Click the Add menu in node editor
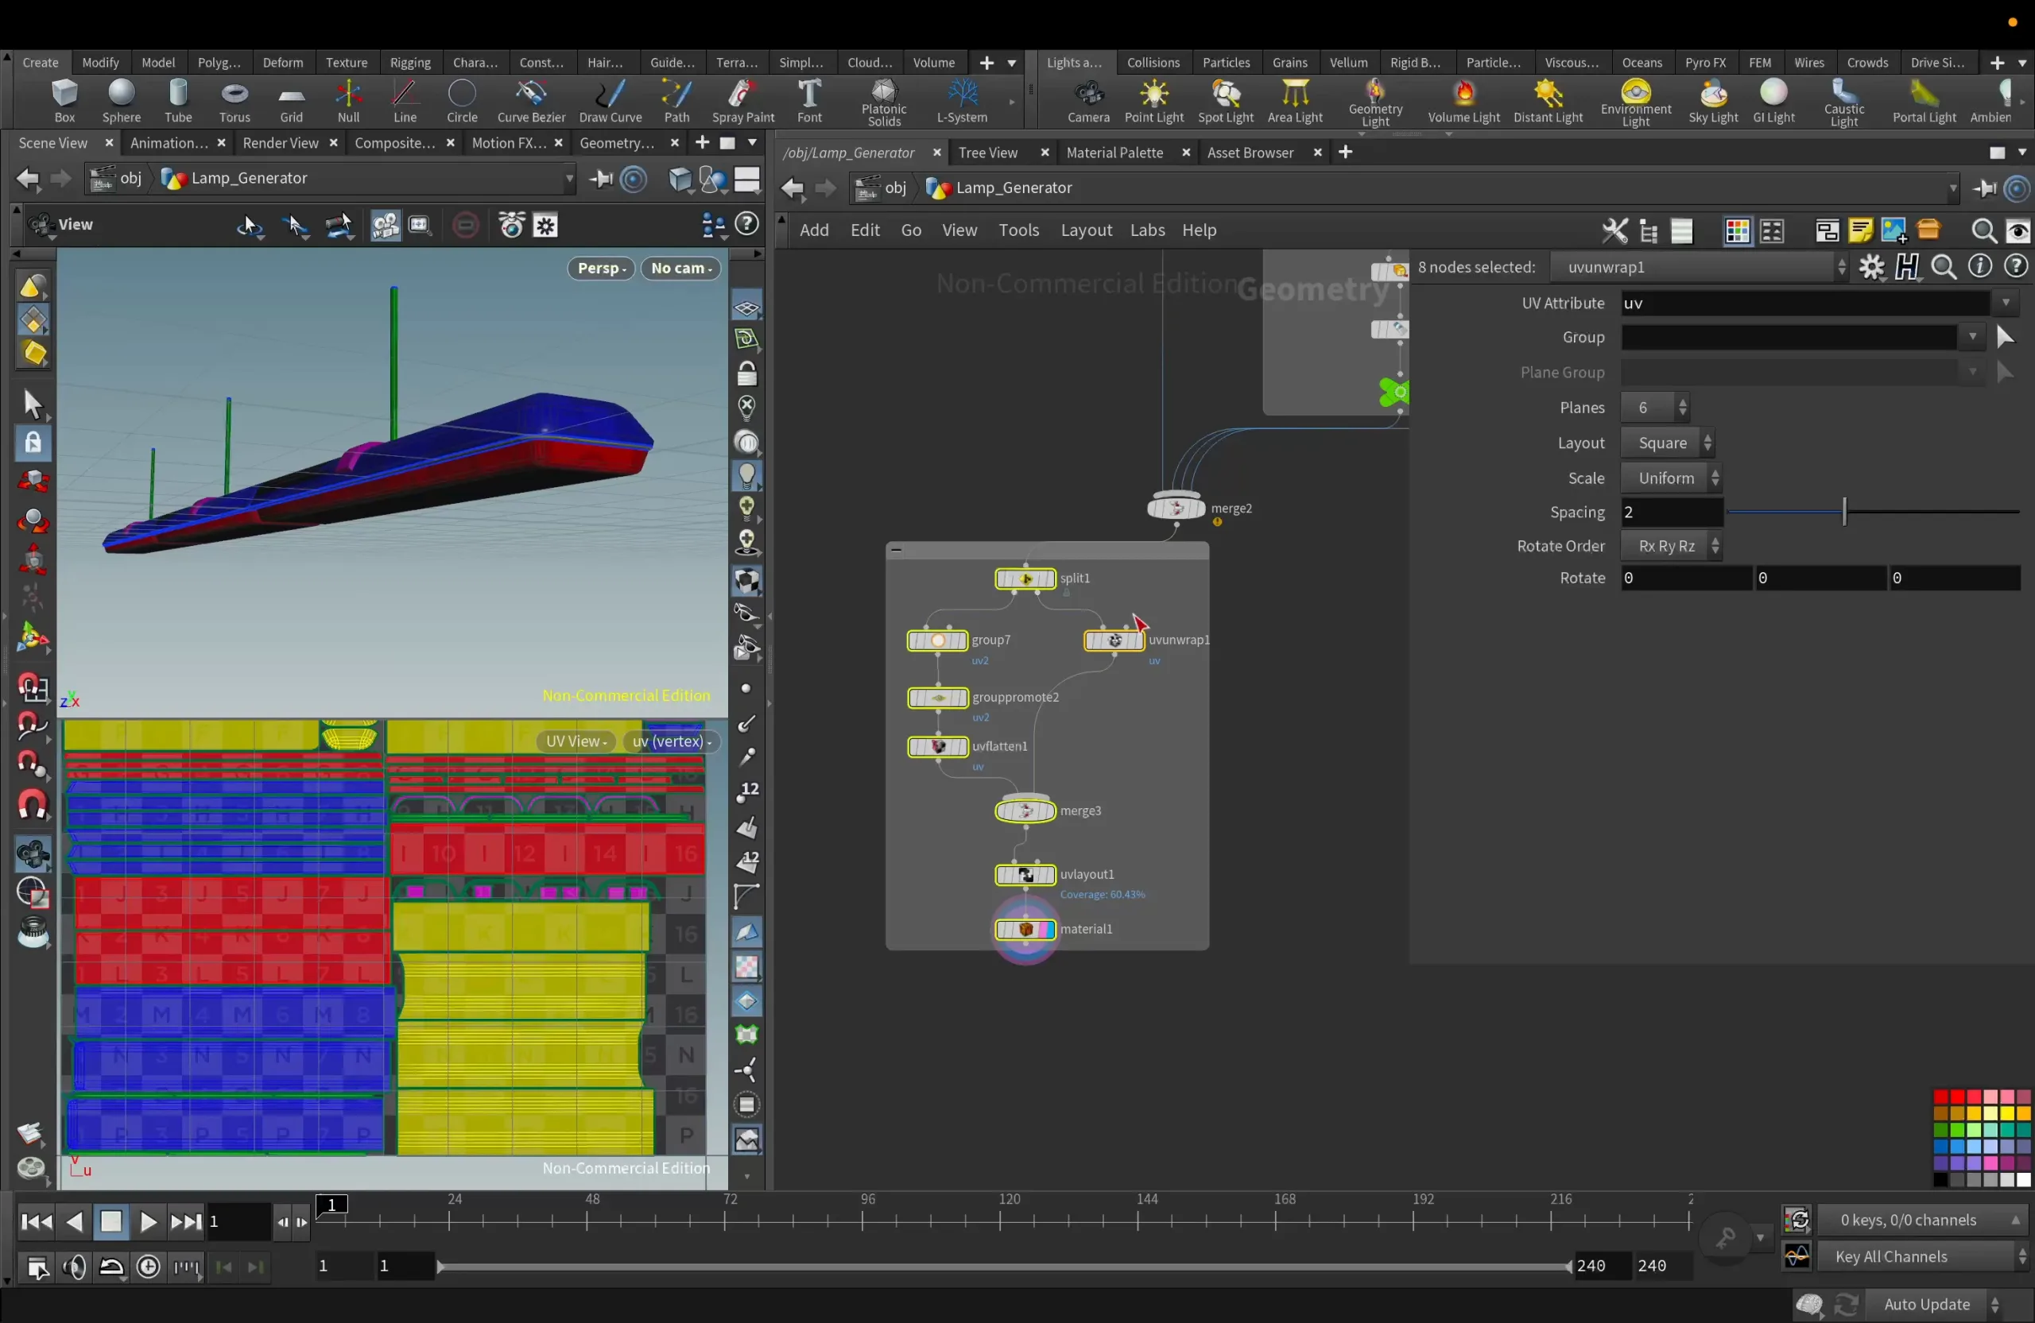Viewport: 2035px width, 1323px height. point(813,228)
